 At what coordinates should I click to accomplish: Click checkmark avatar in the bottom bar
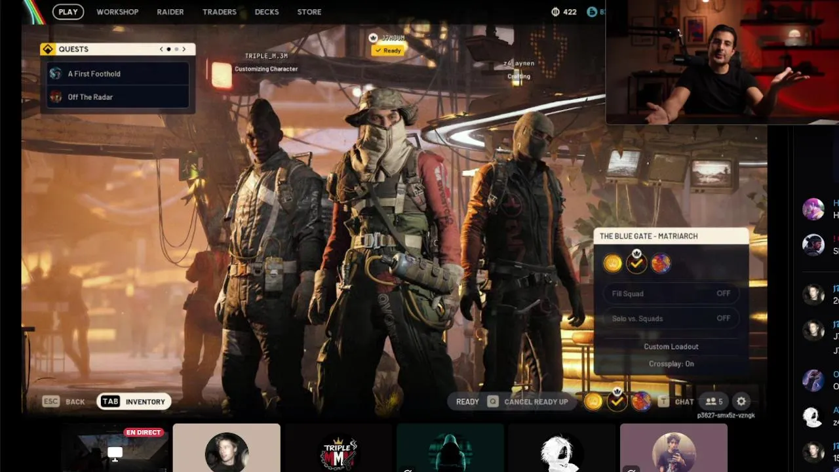(617, 401)
